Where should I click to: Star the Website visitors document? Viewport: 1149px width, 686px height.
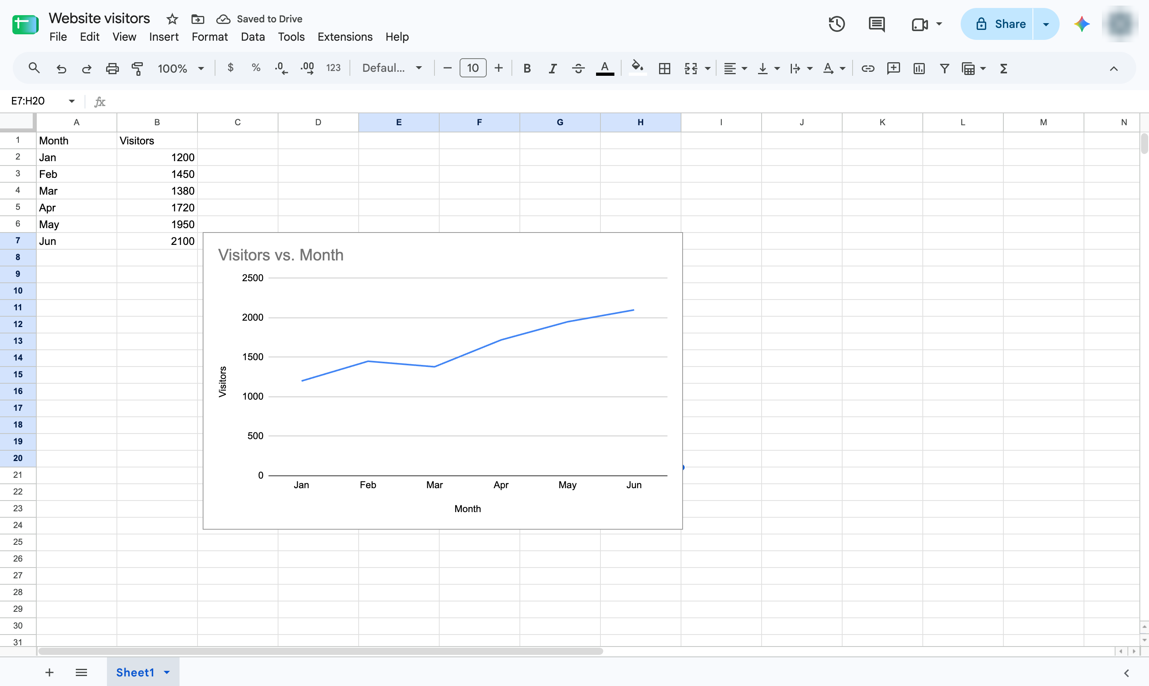coord(172,19)
